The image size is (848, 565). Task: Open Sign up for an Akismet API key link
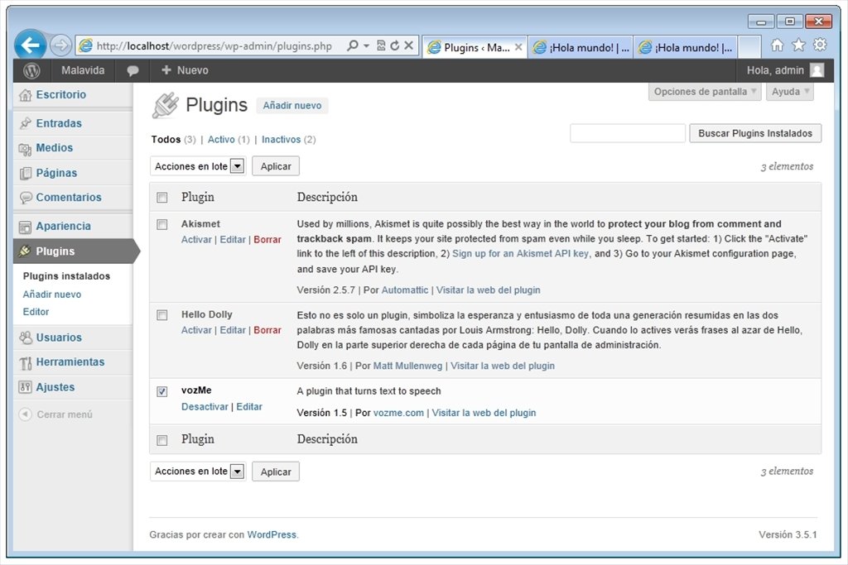pos(520,253)
